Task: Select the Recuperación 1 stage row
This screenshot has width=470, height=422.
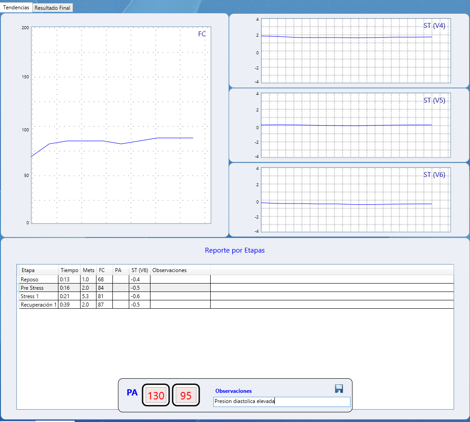Action: coord(39,305)
